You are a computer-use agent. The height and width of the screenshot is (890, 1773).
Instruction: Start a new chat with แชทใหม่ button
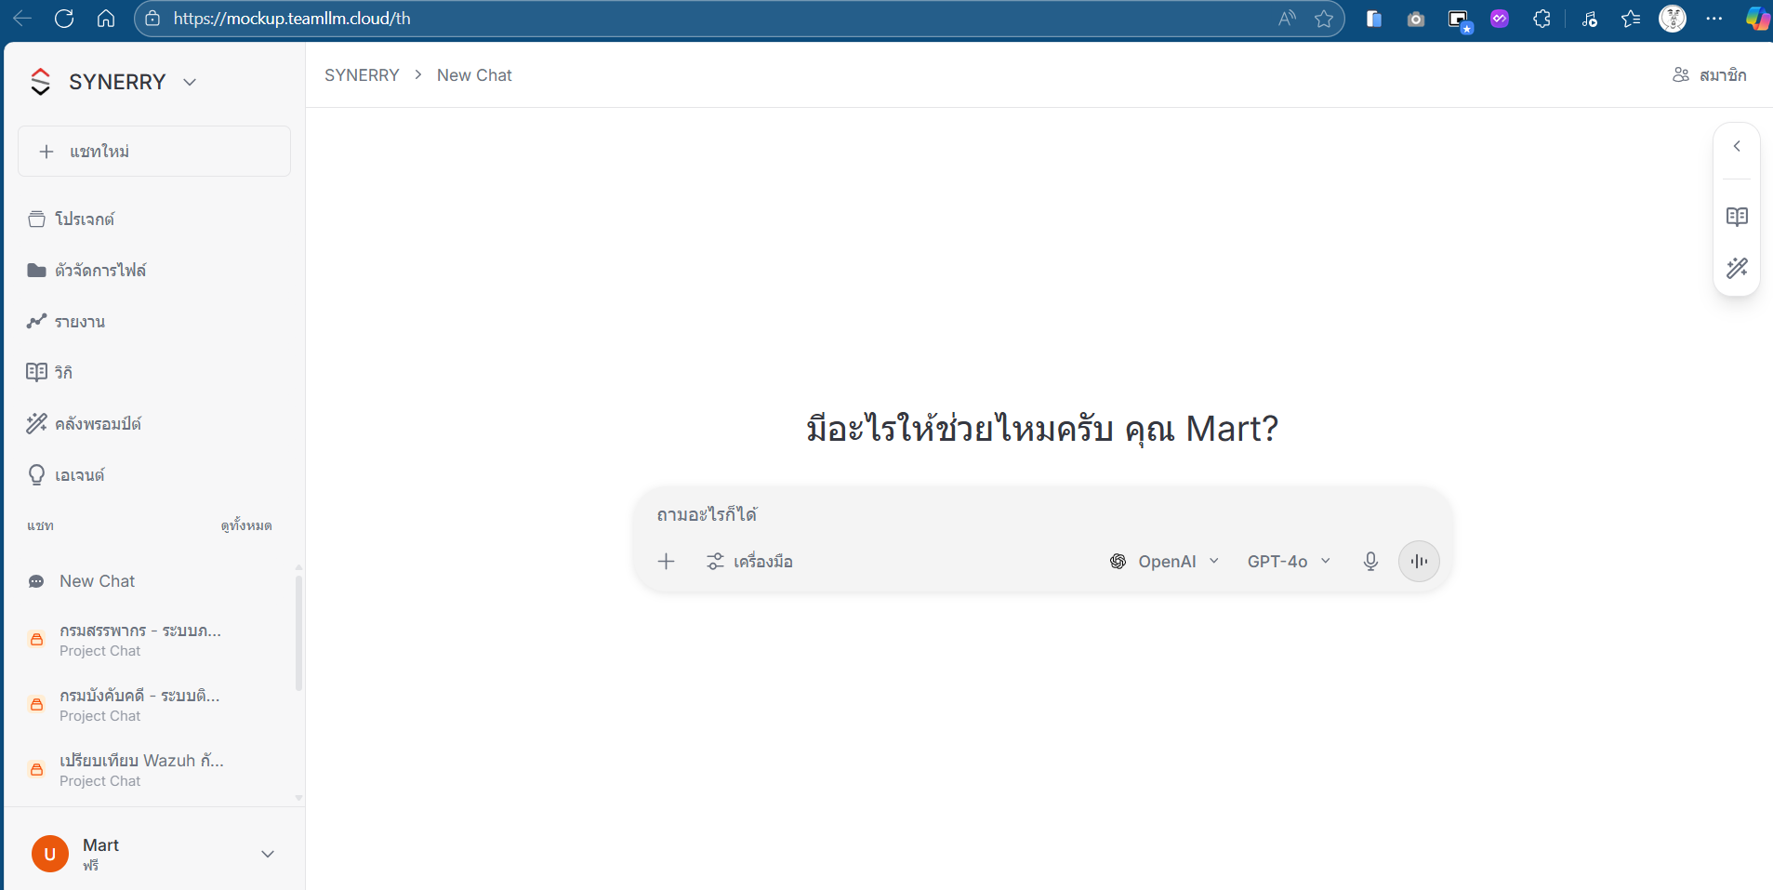[154, 152]
